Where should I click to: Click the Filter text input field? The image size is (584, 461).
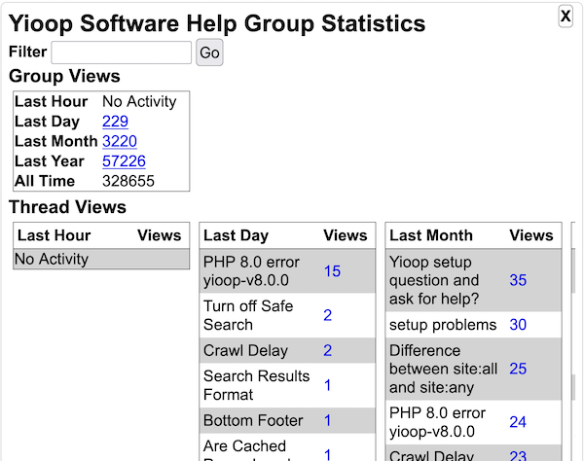click(x=122, y=53)
